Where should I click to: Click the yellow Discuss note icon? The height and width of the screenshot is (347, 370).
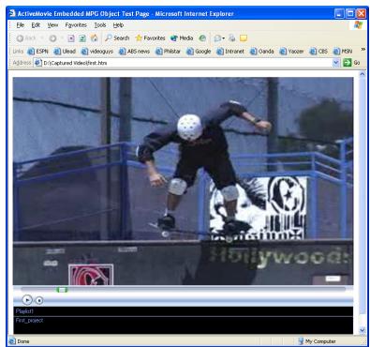[244, 38]
